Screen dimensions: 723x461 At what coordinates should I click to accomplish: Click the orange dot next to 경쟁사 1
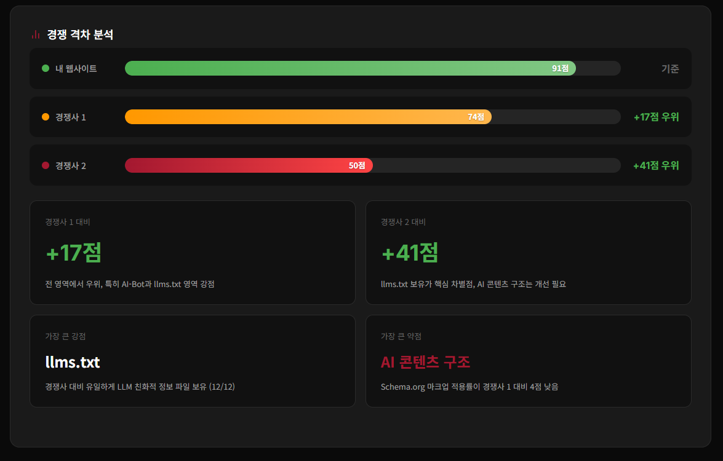click(46, 117)
